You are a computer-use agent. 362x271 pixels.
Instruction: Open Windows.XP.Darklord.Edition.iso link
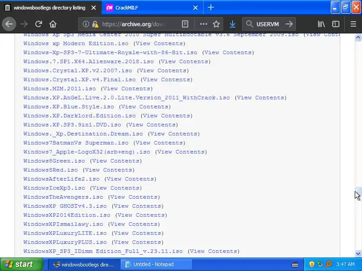(x=80, y=116)
